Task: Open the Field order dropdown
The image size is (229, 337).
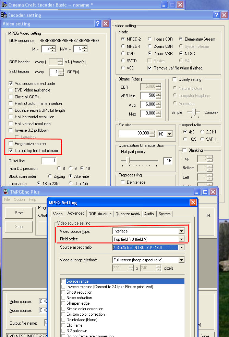Action: 181,239
